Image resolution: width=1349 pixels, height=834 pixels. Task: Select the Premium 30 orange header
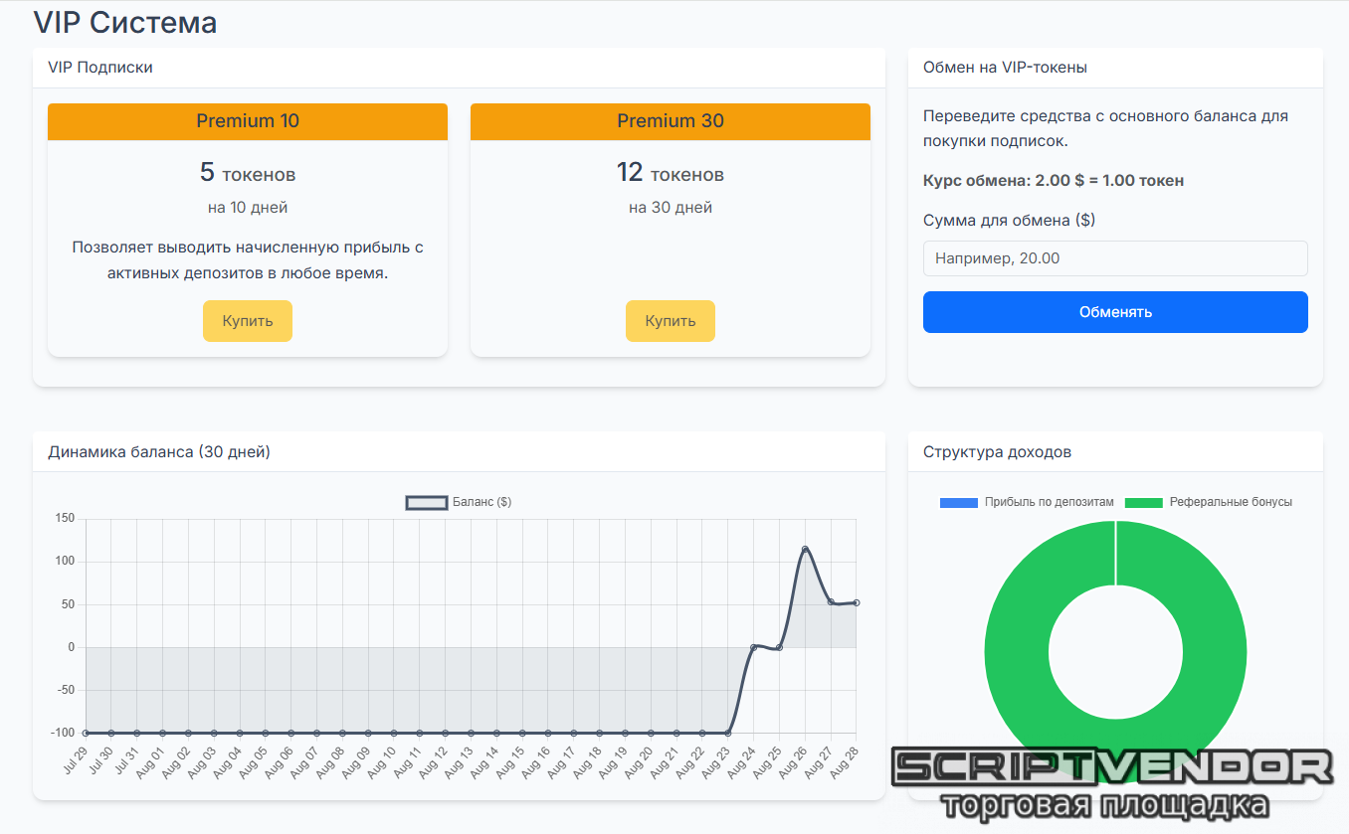(x=670, y=121)
